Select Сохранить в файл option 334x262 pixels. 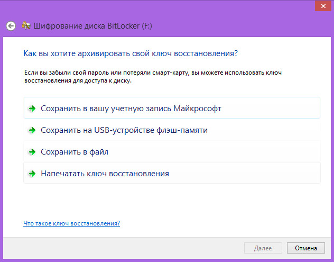coord(172,151)
